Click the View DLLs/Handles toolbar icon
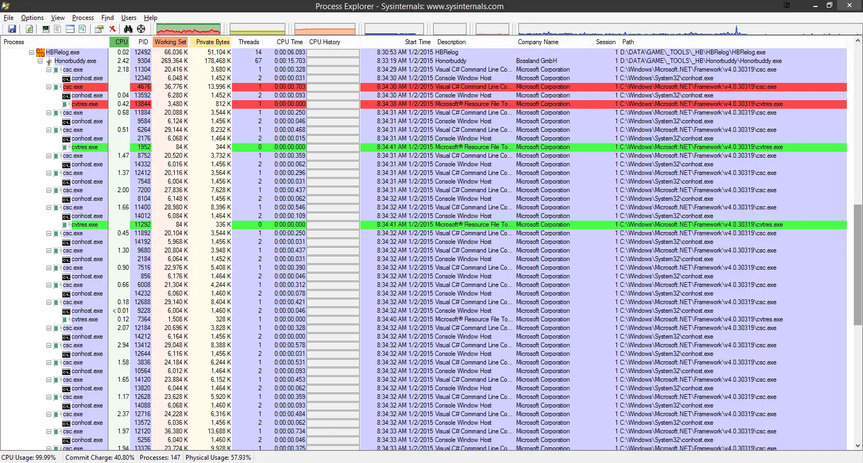The image size is (863, 463). click(82, 29)
